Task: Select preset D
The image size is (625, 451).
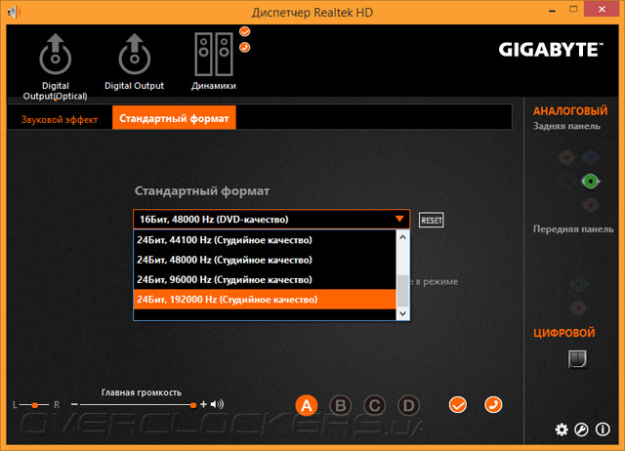Action: [408, 405]
